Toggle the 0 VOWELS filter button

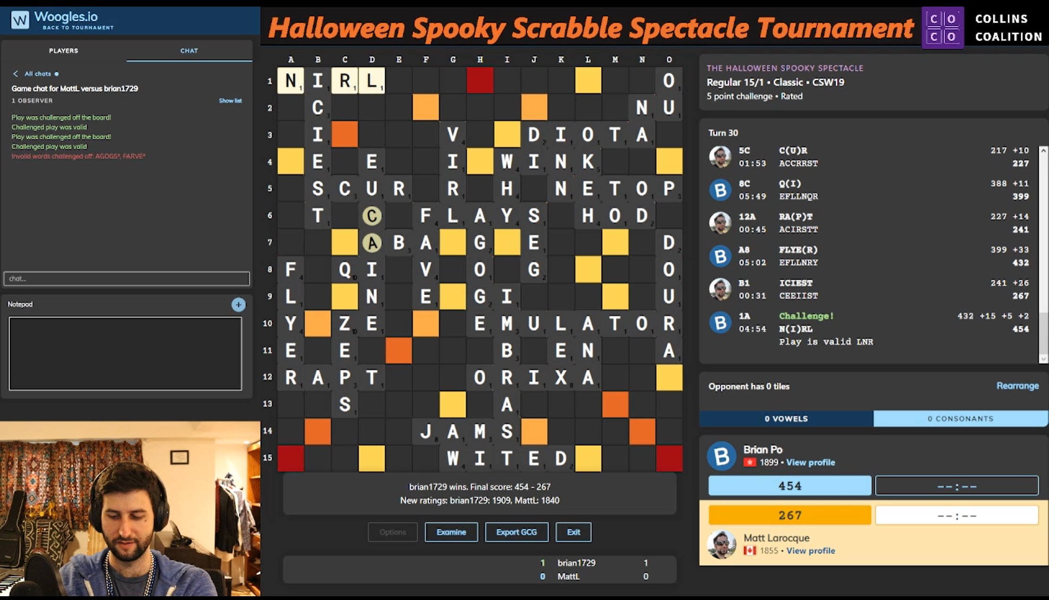click(786, 417)
